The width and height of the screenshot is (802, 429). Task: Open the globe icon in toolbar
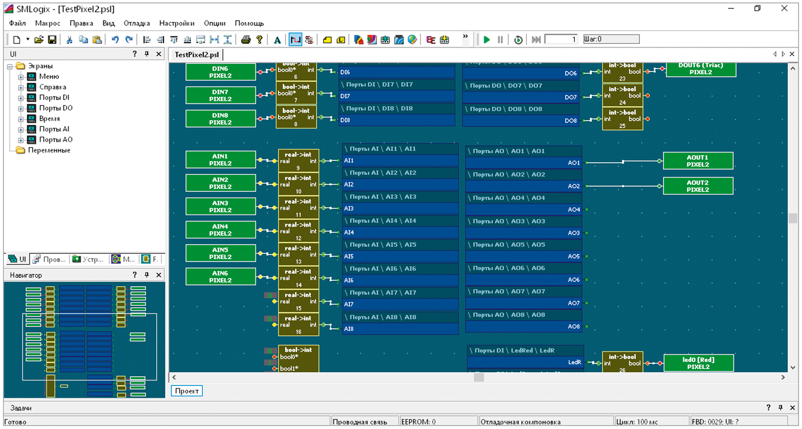click(x=412, y=40)
